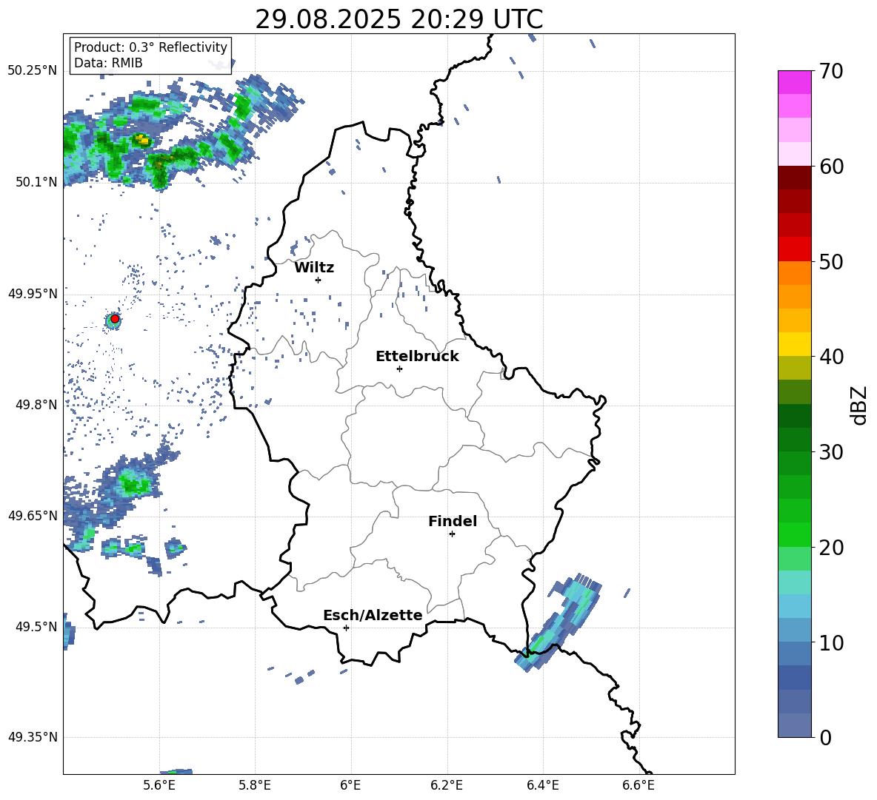877x800 pixels.
Task: Click the colorbar tick label 20
Action: tap(831, 547)
